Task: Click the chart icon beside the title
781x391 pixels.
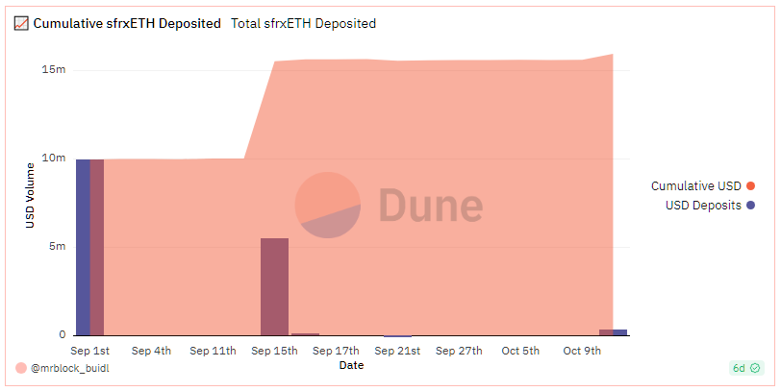Action: [21, 23]
